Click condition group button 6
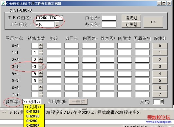The image size is (174, 127). (160, 88)
